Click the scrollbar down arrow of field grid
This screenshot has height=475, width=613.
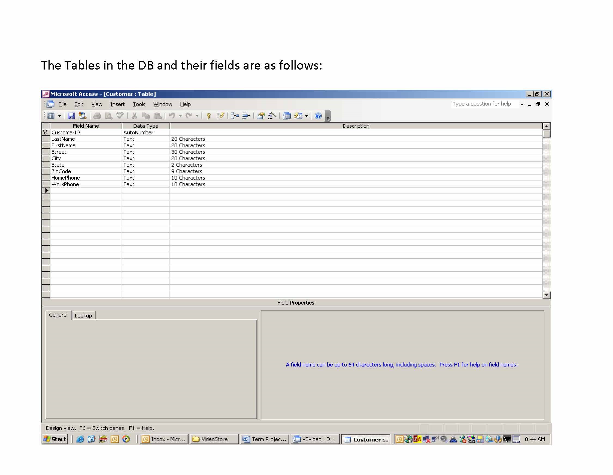pyautogui.click(x=546, y=295)
